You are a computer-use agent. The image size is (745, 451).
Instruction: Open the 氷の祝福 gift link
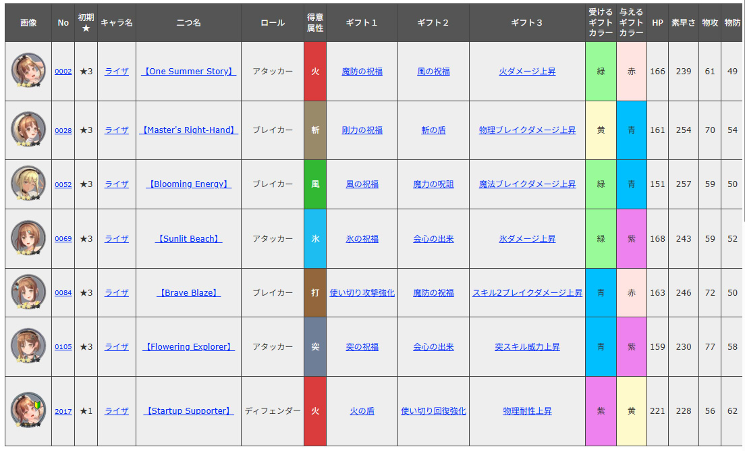pos(362,238)
